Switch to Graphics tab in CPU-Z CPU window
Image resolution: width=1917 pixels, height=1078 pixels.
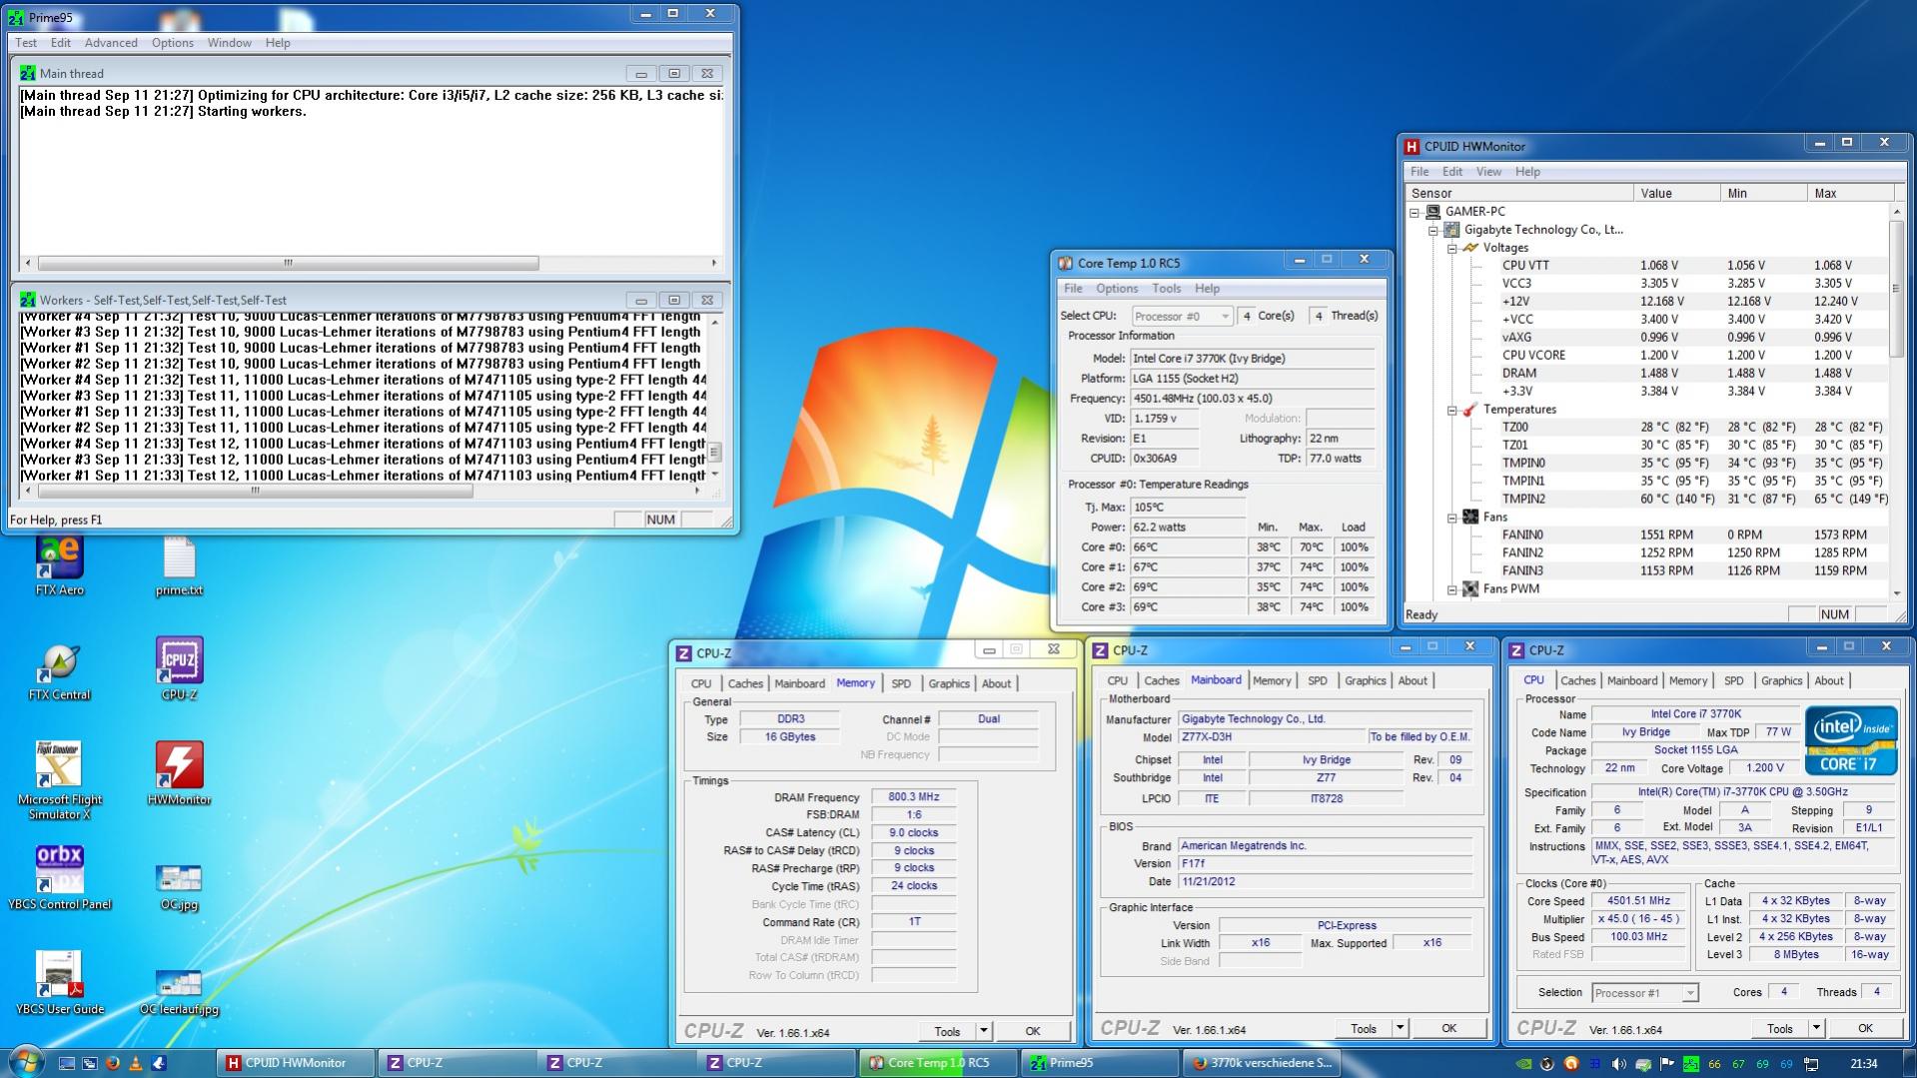coord(1781,681)
